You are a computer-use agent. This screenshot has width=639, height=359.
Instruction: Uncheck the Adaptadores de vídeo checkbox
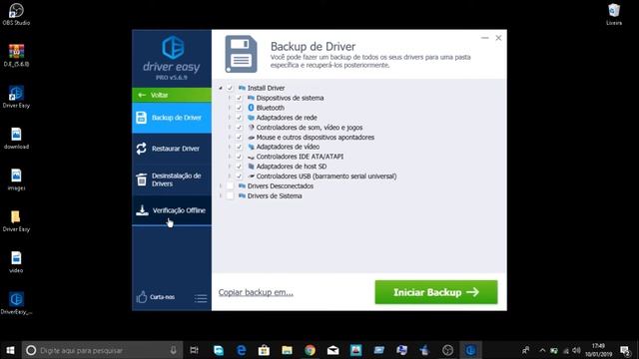[x=239, y=147]
